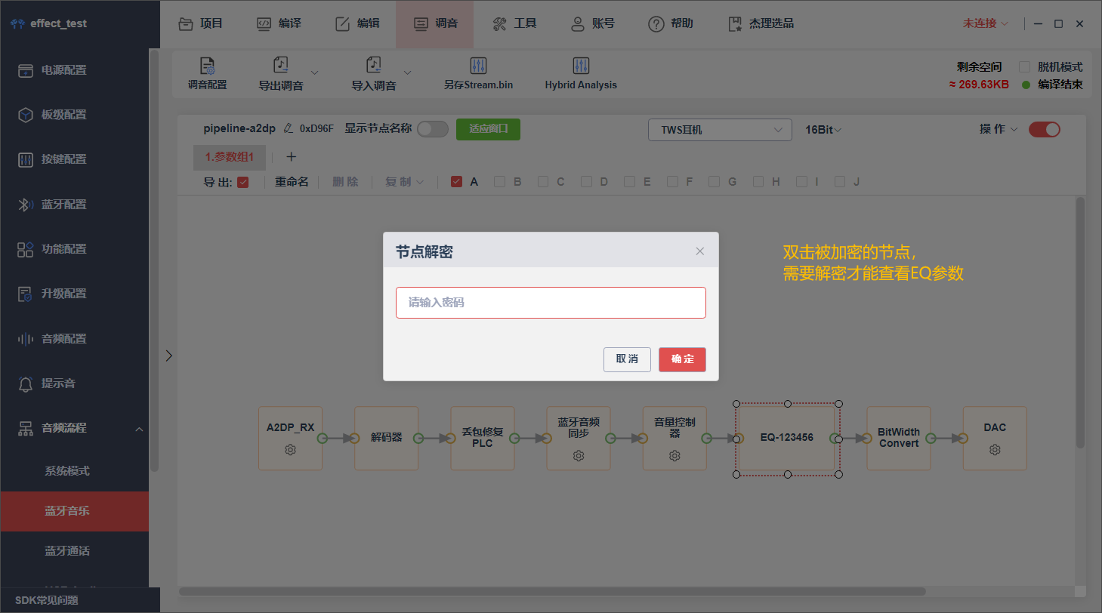Click the horizontal scrollbar under the canvas

552,592
